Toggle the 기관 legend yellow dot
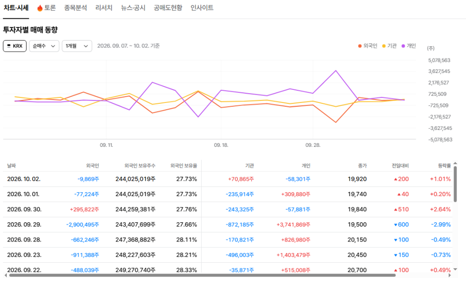Viewport: 466px width, 286px height. [384, 46]
